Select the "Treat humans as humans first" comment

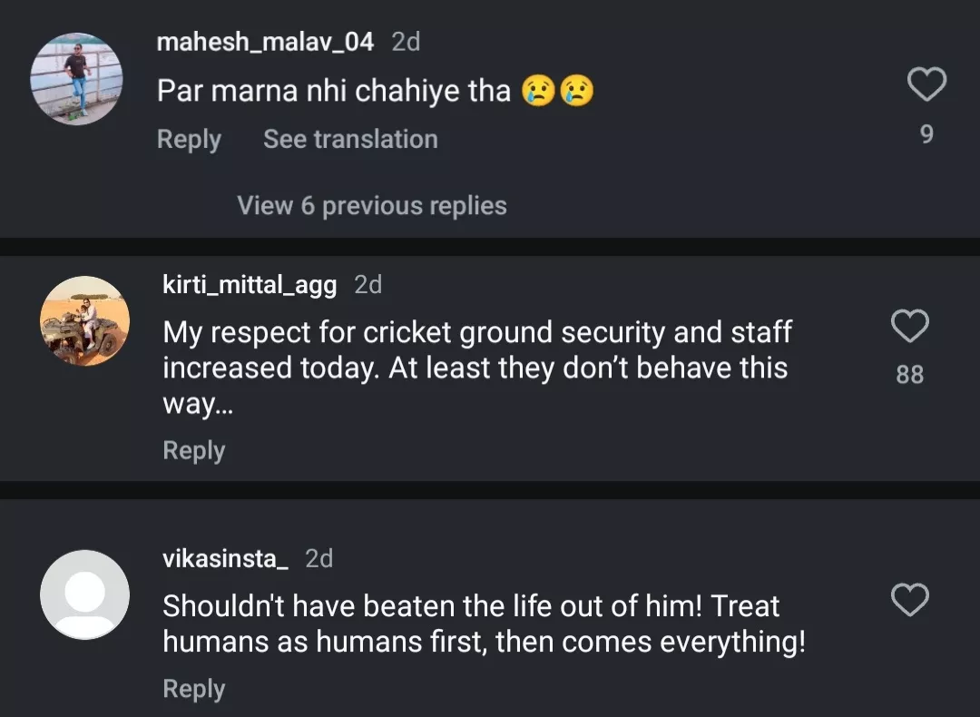(x=484, y=624)
